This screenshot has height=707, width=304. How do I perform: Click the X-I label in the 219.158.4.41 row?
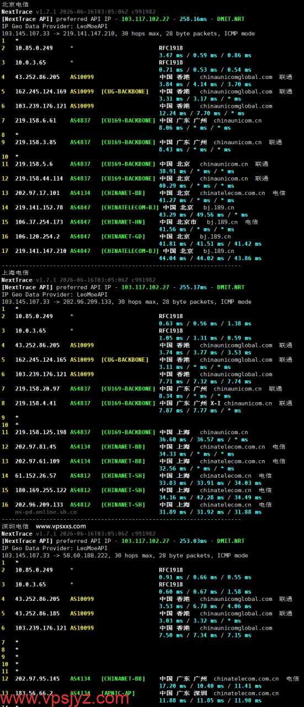click(215, 403)
